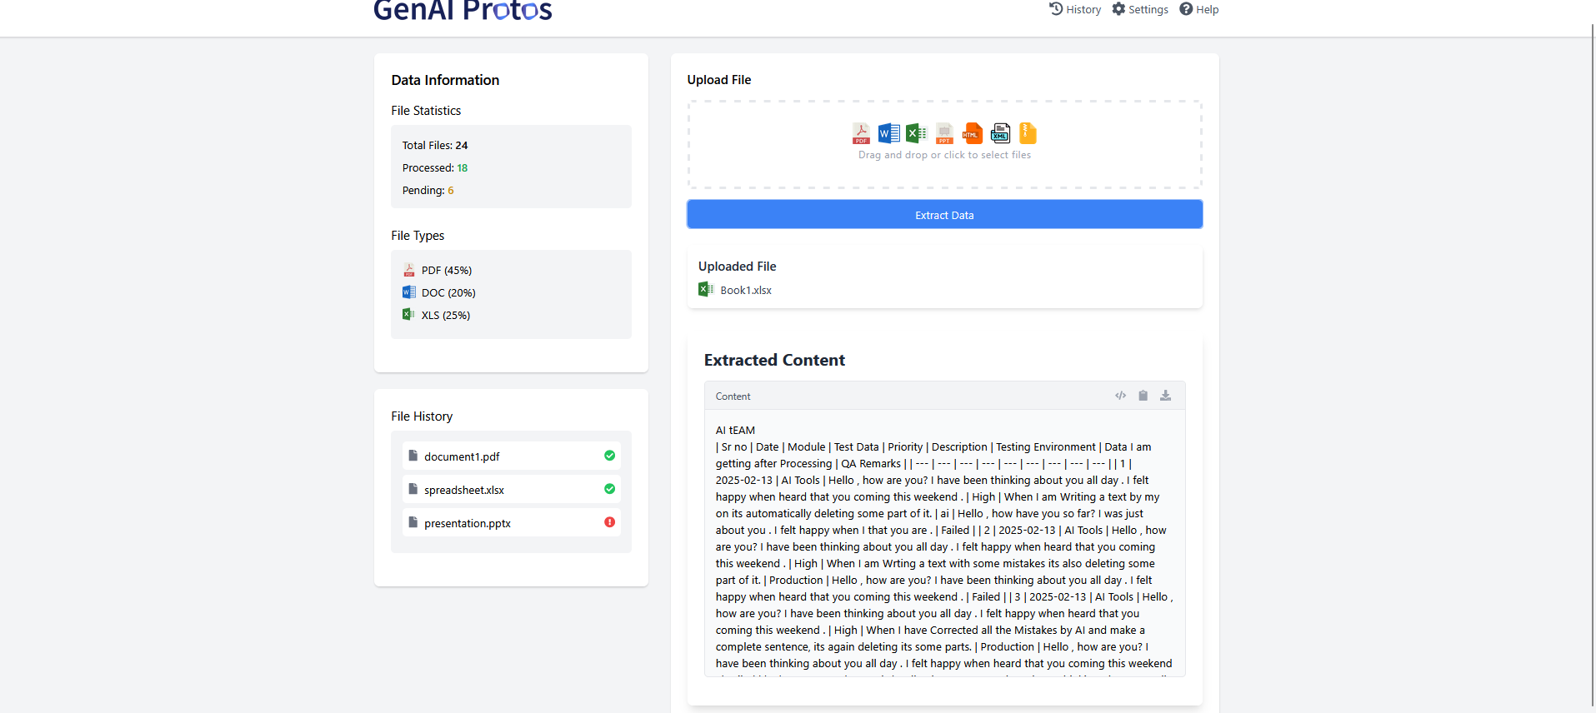Click the 'Pending: 6' statistic

(x=428, y=190)
